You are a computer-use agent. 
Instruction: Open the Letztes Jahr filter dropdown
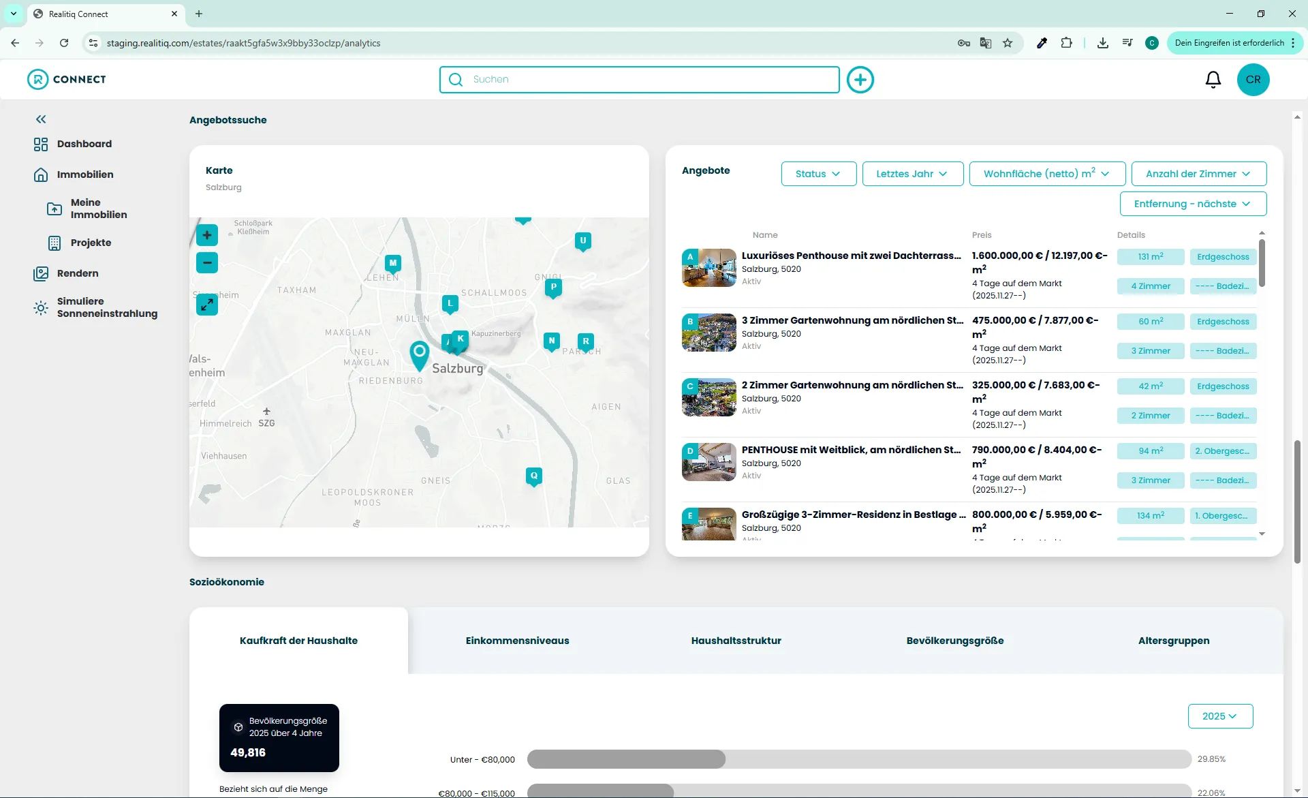[913, 174]
